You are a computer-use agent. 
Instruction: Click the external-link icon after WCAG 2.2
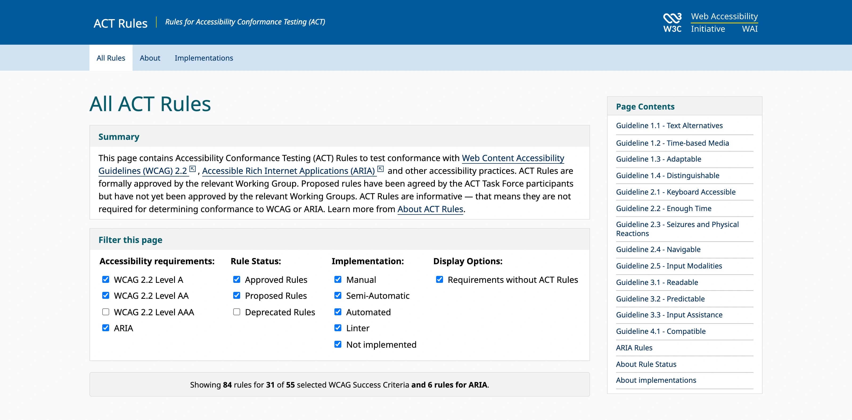coord(192,169)
